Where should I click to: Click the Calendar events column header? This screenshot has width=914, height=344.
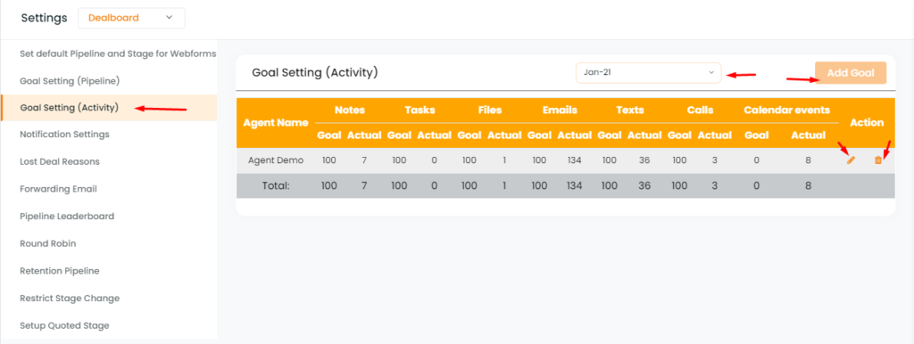(x=787, y=110)
